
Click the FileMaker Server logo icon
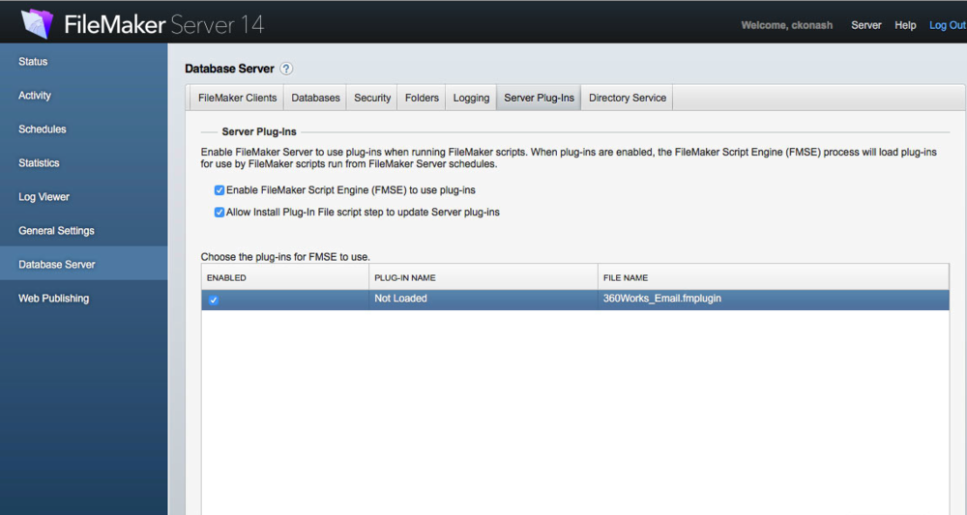[37, 23]
